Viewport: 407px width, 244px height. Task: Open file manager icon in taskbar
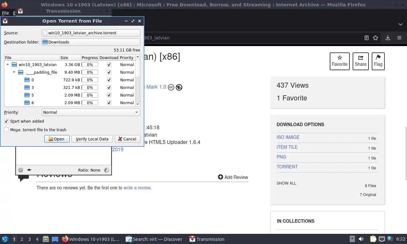click(46, 239)
